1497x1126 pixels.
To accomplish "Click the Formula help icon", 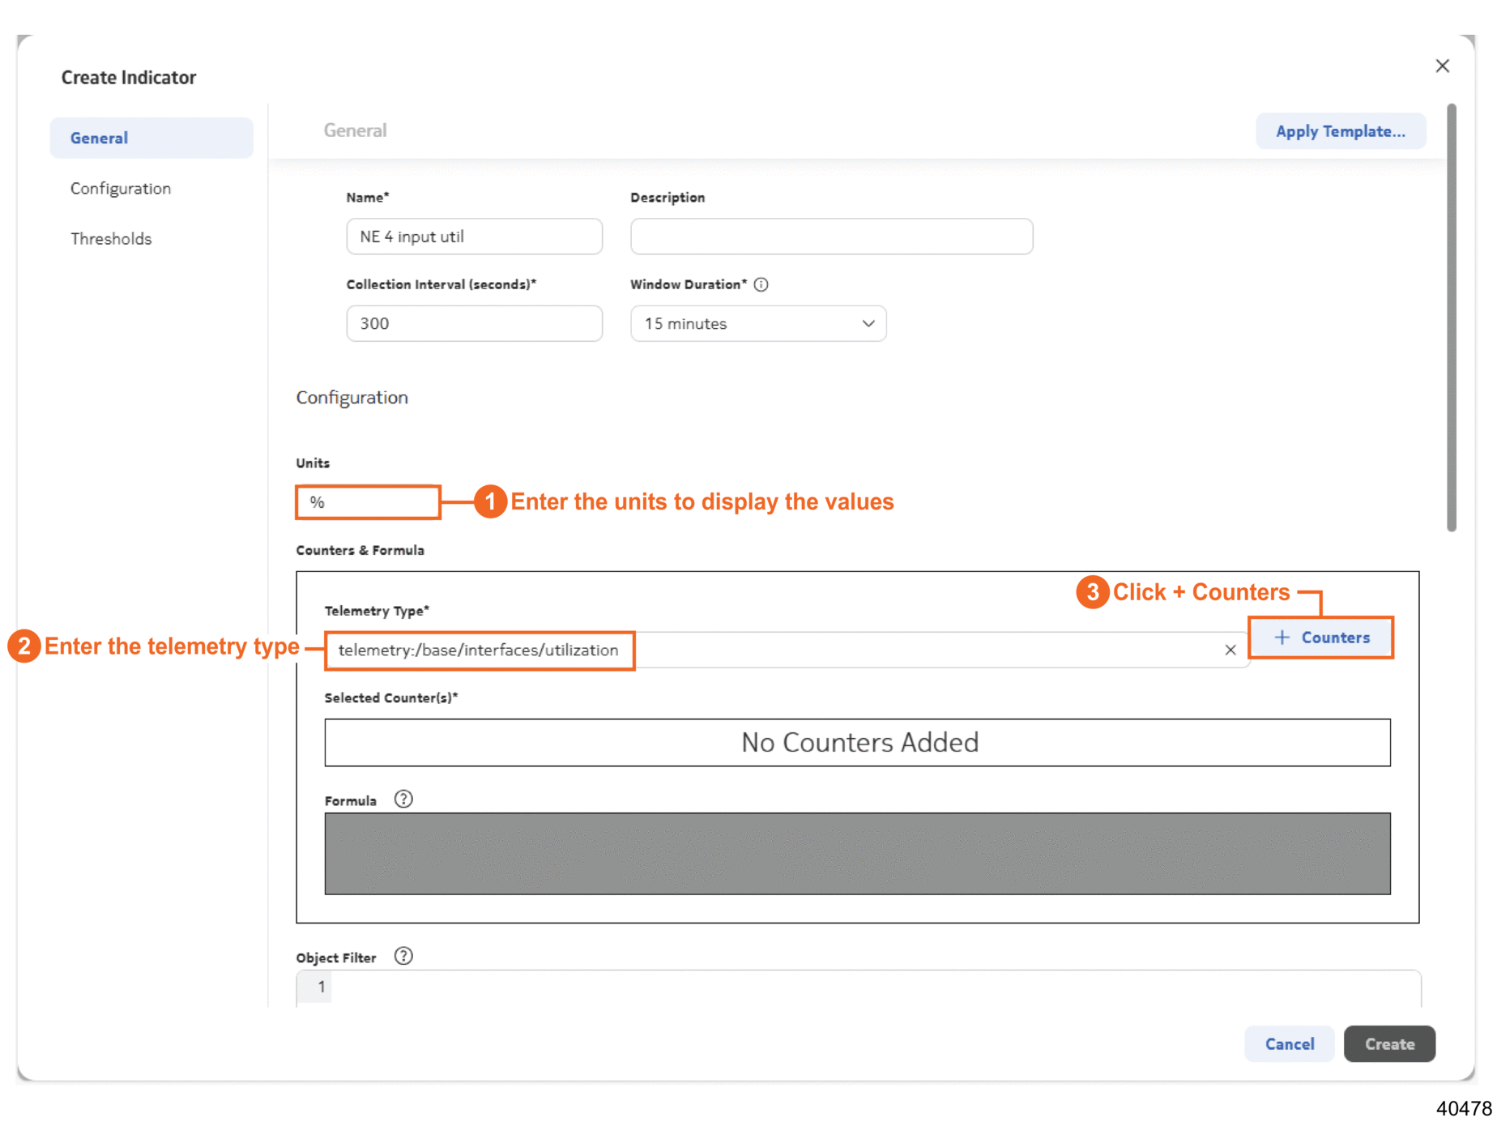I will [x=403, y=800].
